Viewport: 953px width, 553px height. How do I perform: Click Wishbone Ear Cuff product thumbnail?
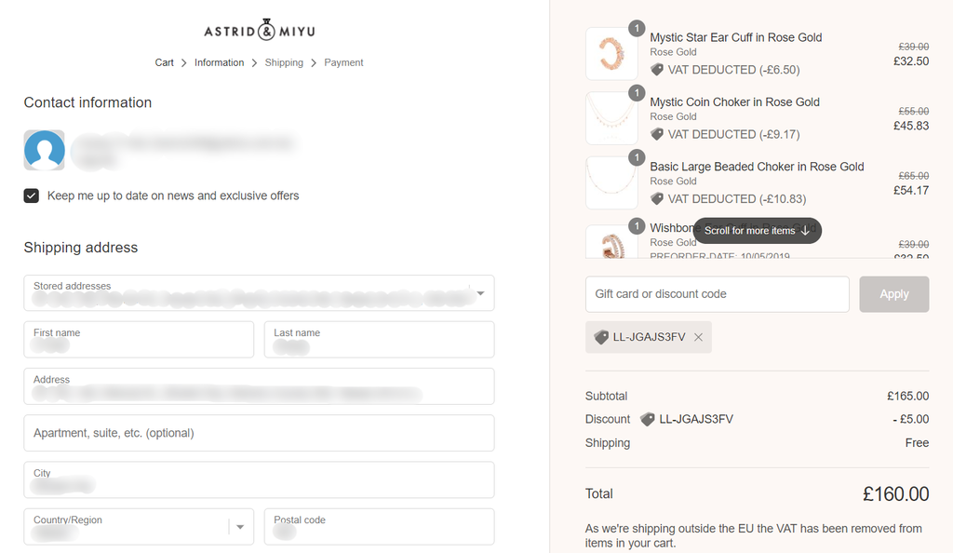point(611,242)
